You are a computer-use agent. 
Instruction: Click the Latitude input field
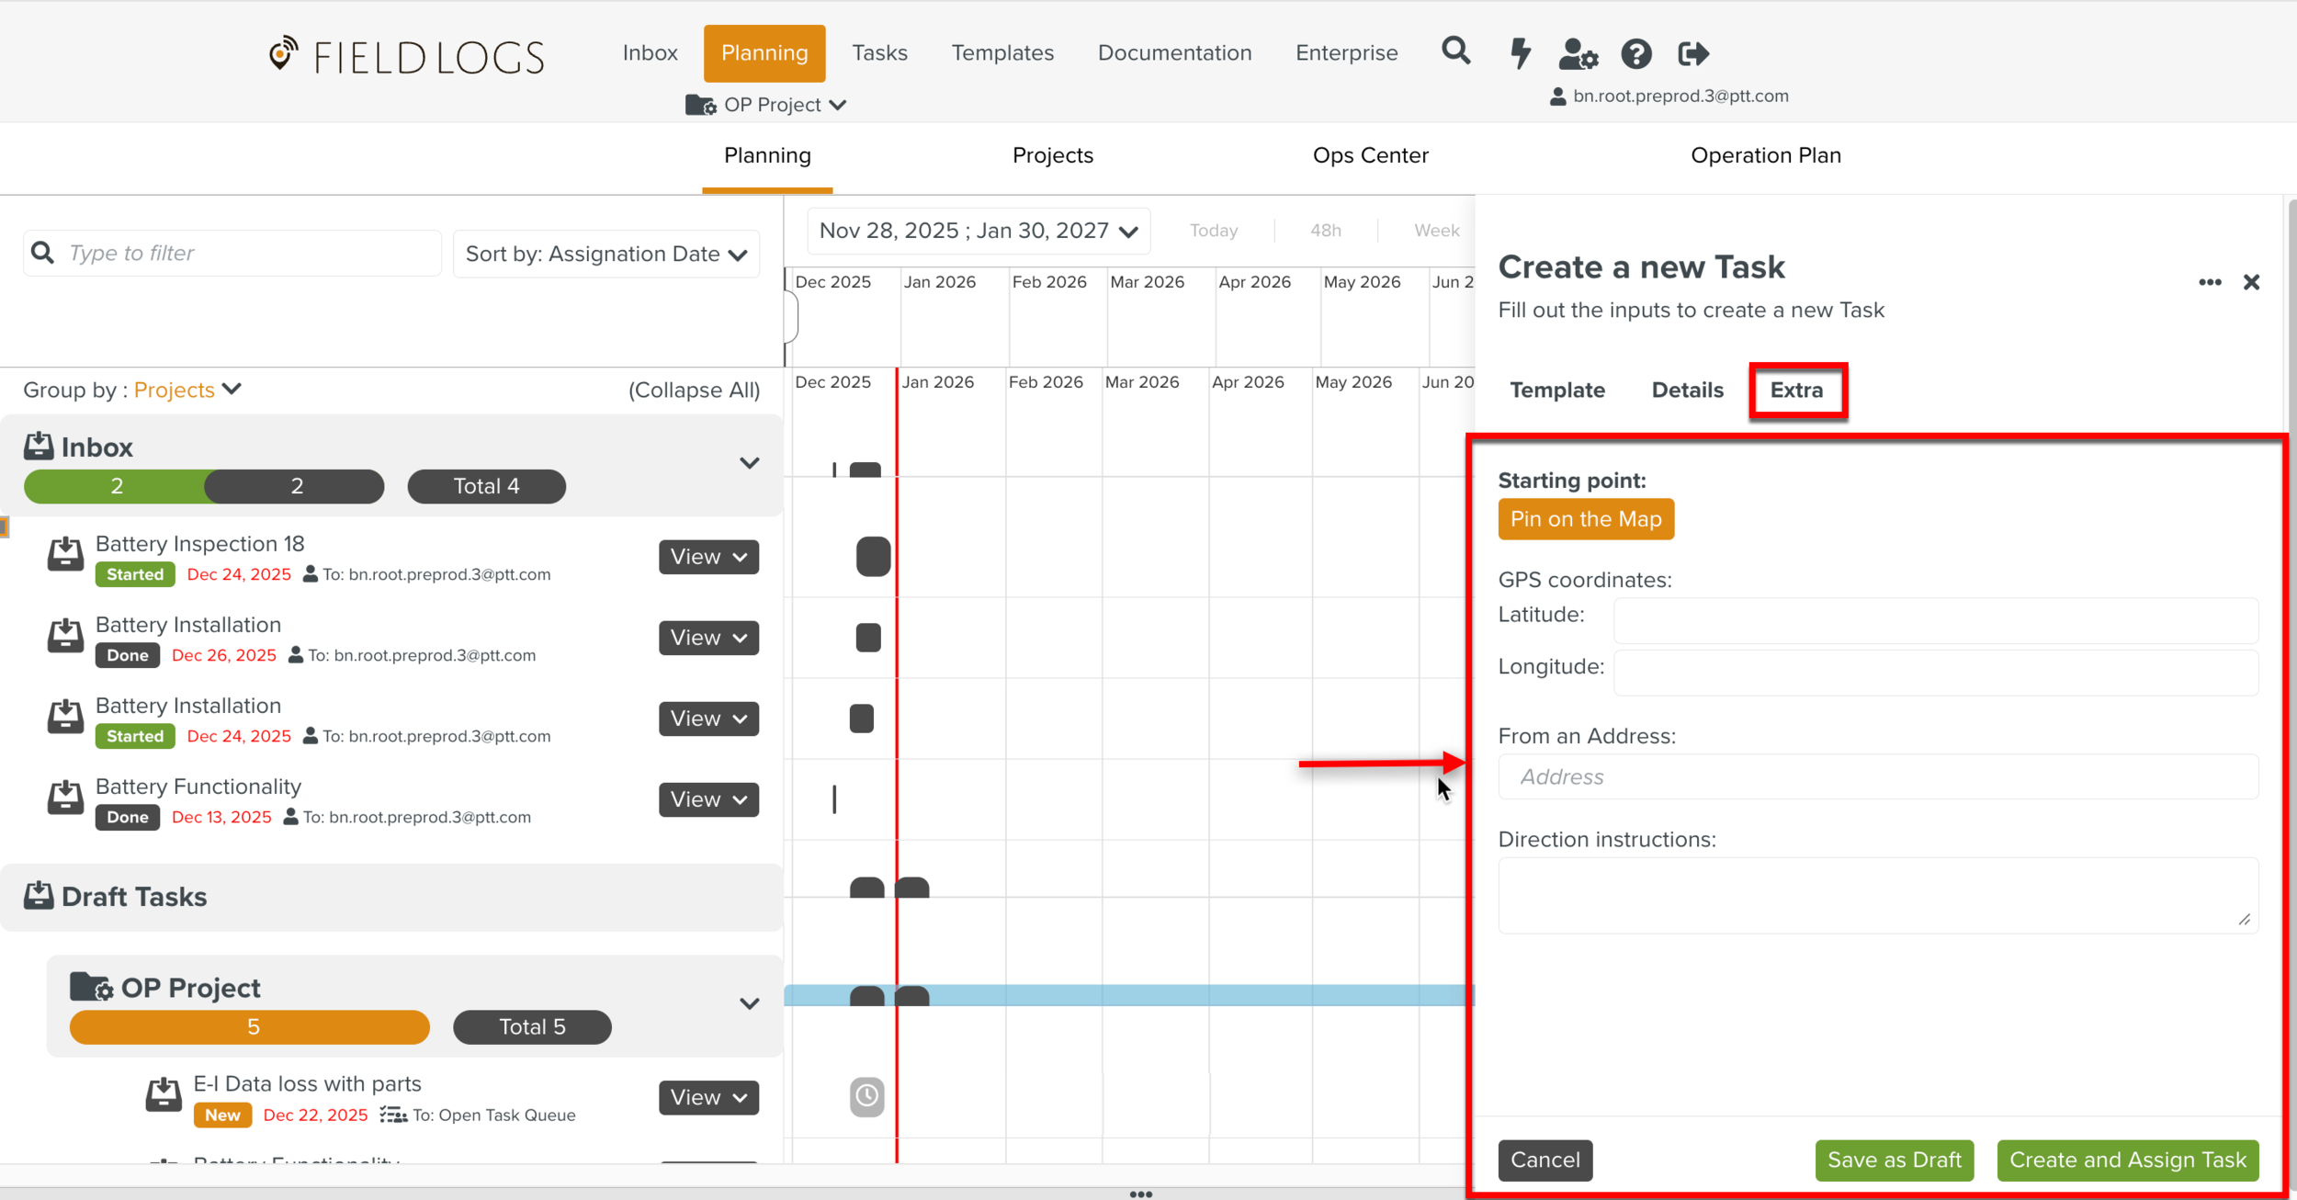point(1935,620)
